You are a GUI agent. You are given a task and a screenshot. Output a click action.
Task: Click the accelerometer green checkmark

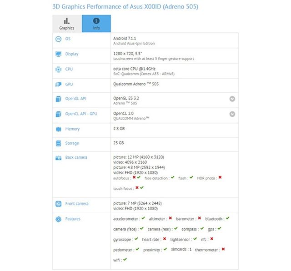tap(143, 218)
